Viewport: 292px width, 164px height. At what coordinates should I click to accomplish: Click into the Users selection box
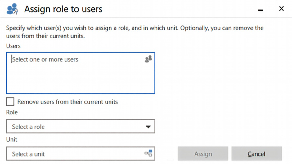[x=80, y=73]
